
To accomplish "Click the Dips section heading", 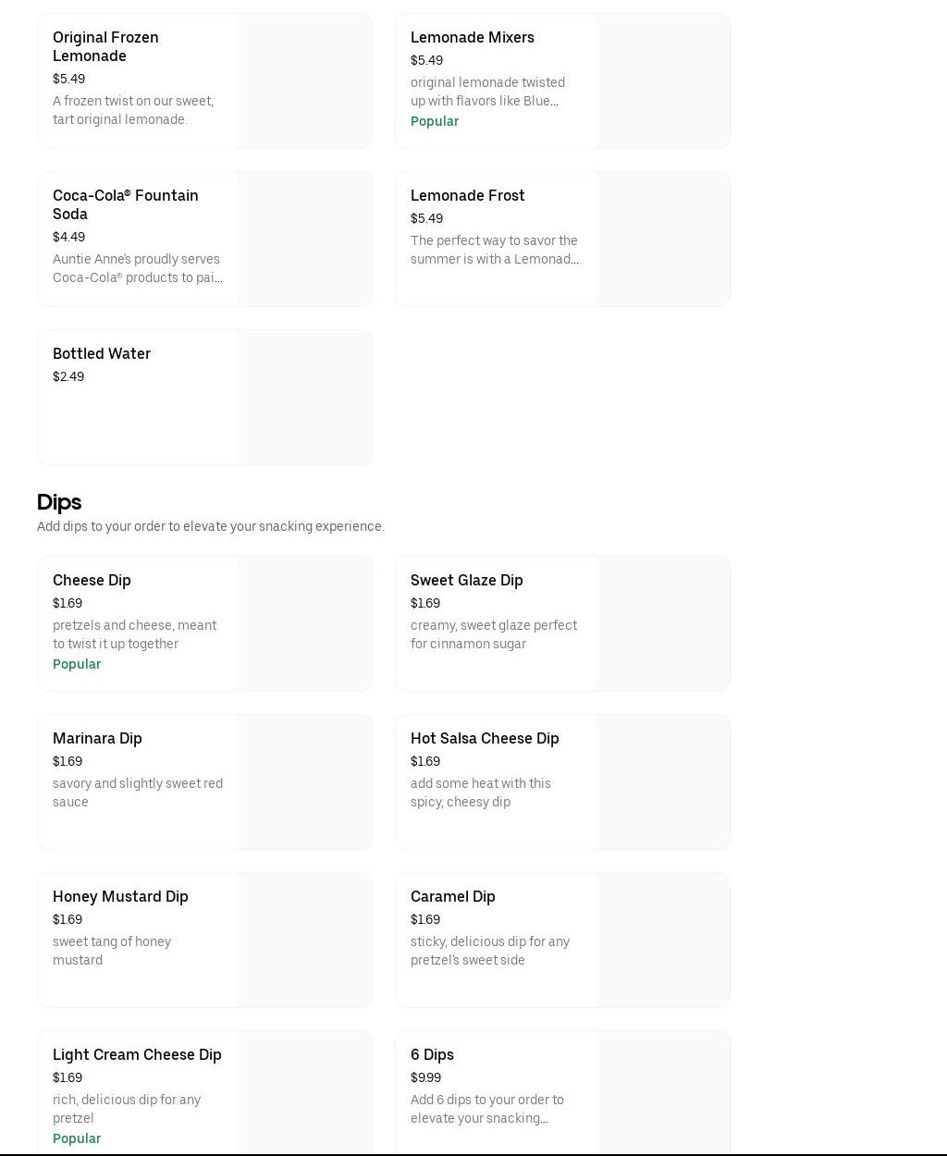I will pos(59,502).
